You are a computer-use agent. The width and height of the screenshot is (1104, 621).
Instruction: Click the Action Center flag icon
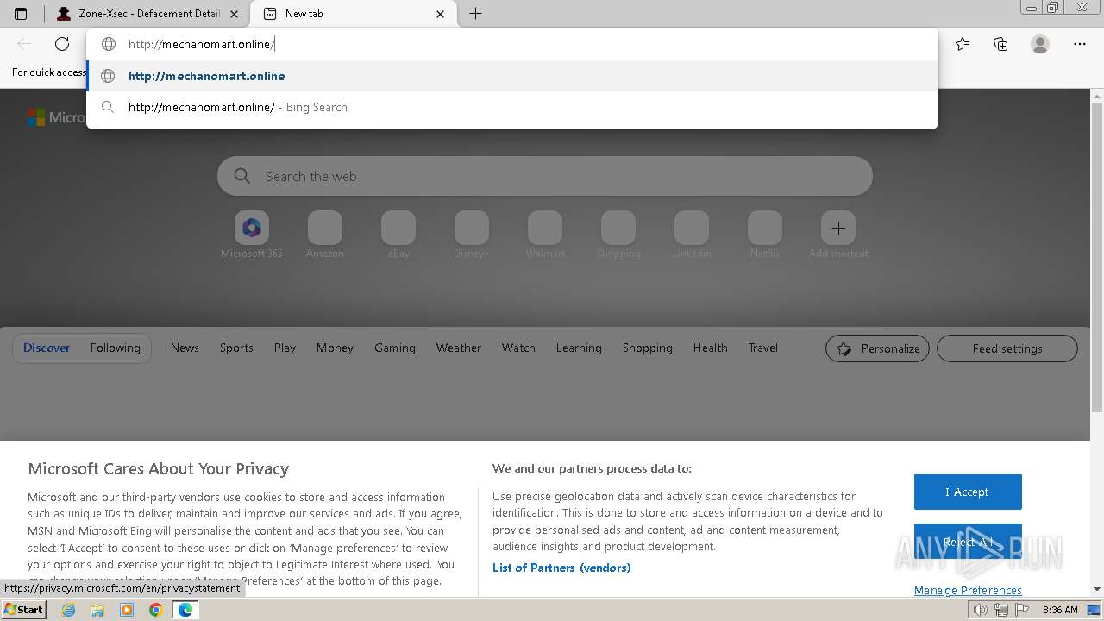coord(1020,610)
